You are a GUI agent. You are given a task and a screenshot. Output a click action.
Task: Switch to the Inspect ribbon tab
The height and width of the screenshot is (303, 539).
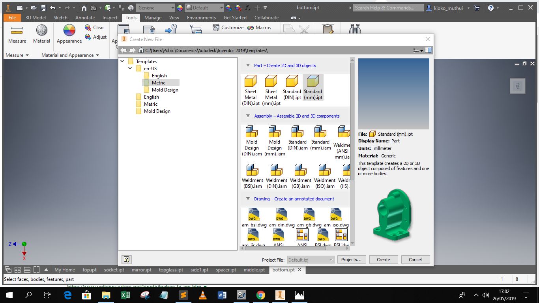[110, 18]
